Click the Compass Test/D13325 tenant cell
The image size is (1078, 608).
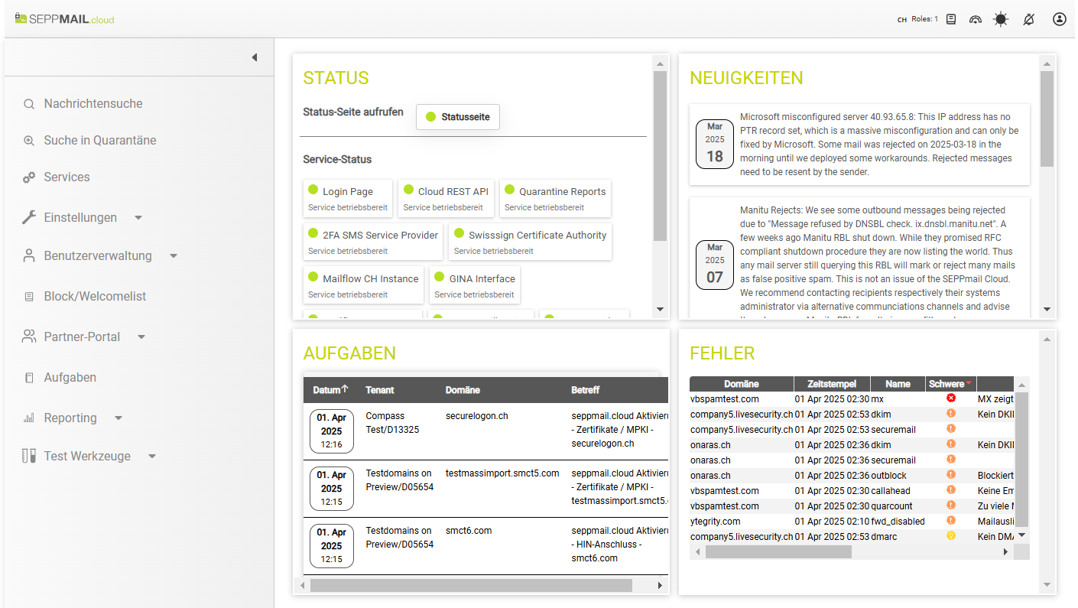point(392,423)
